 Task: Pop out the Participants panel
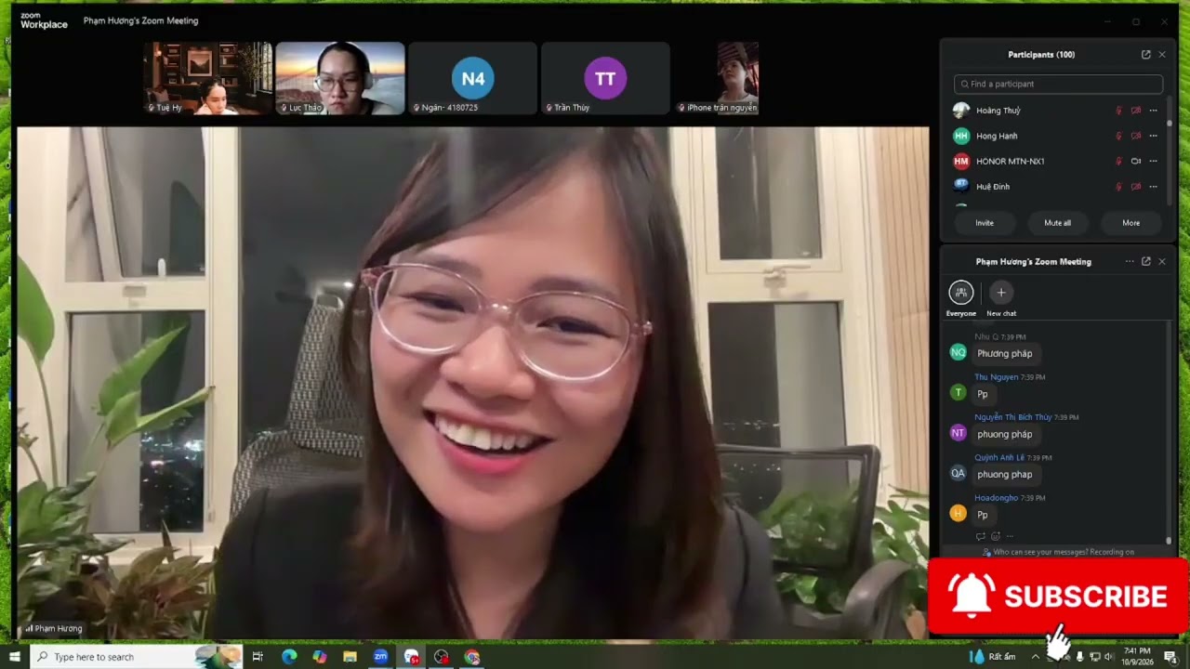click(x=1145, y=55)
